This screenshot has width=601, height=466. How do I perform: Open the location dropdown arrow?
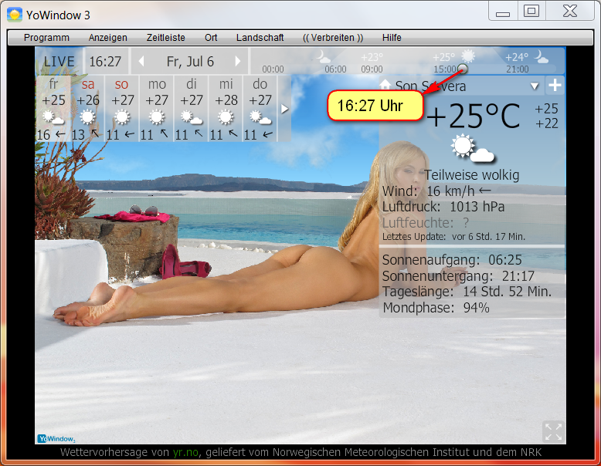(533, 86)
